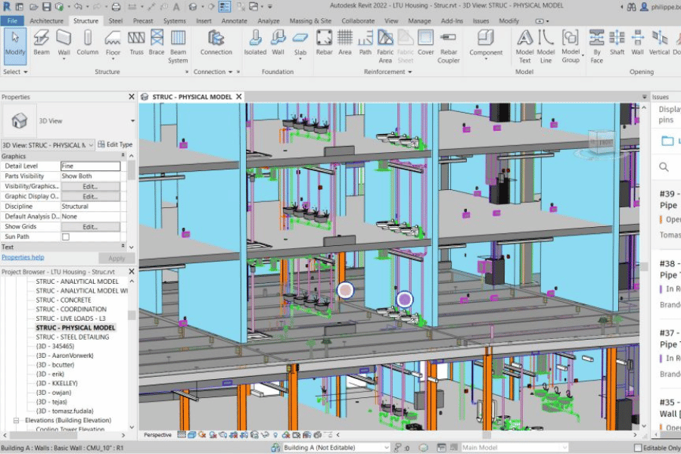Click the Edit Type button
The image size is (681, 454).
[x=115, y=145]
